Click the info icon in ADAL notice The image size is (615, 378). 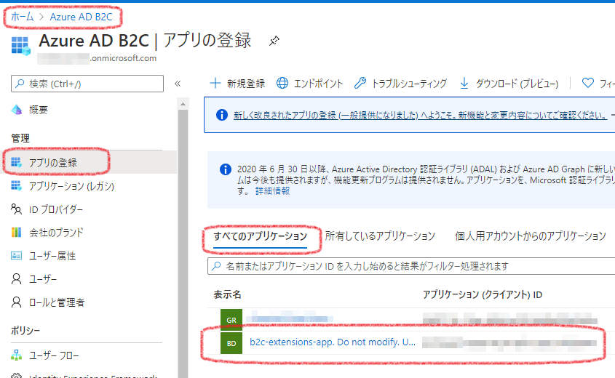226,169
